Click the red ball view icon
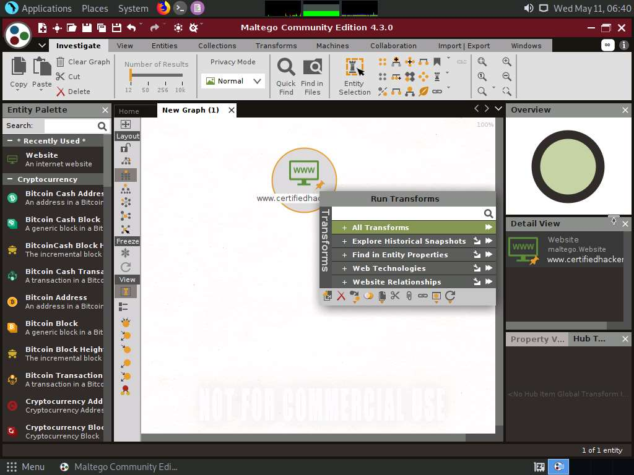 pyautogui.click(x=125, y=390)
